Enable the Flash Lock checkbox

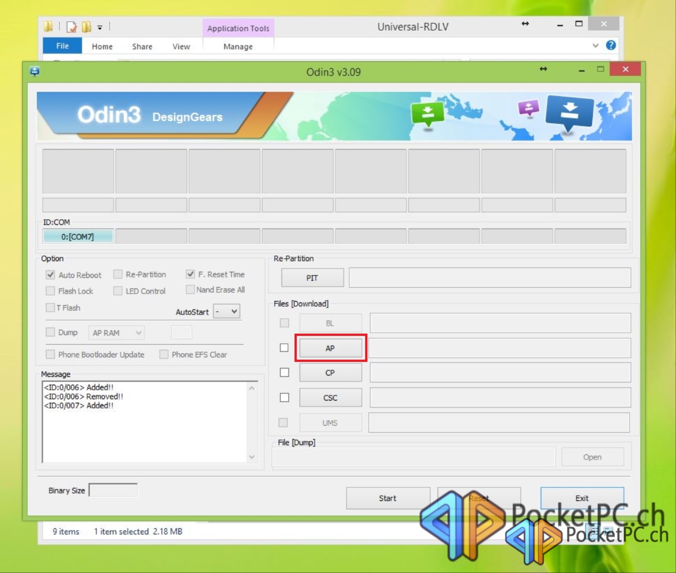[x=50, y=291]
